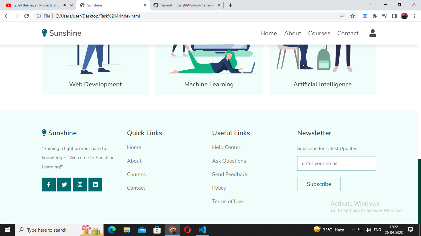This screenshot has height=236, width=421.
Task: Click the Chrome taskbar icon
Action: point(172,230)
